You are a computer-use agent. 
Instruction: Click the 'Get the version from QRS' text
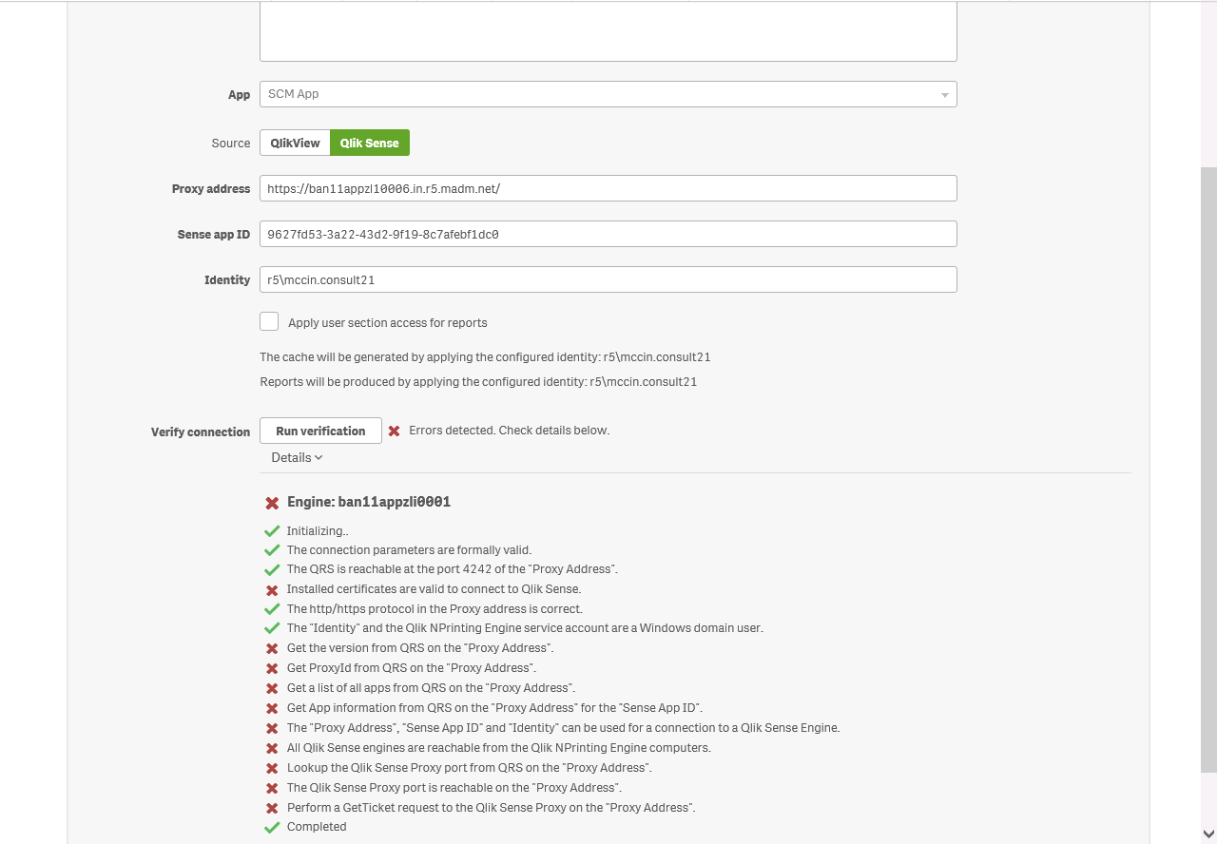[420, 648]
